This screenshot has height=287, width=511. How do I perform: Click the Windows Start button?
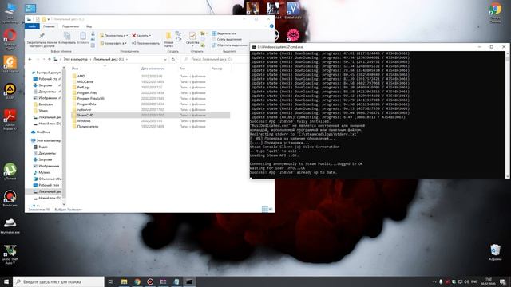6,281
